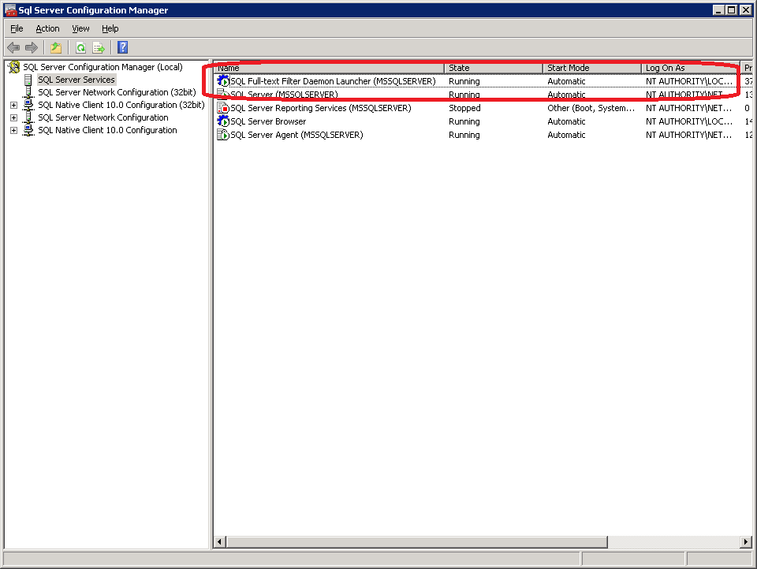
Task: Click the Forward arrow toolbar icon
Action: [x=32, y=47]
